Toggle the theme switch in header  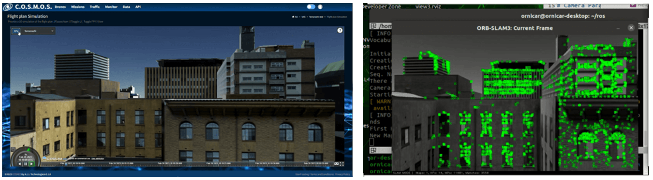coord(311,7)
